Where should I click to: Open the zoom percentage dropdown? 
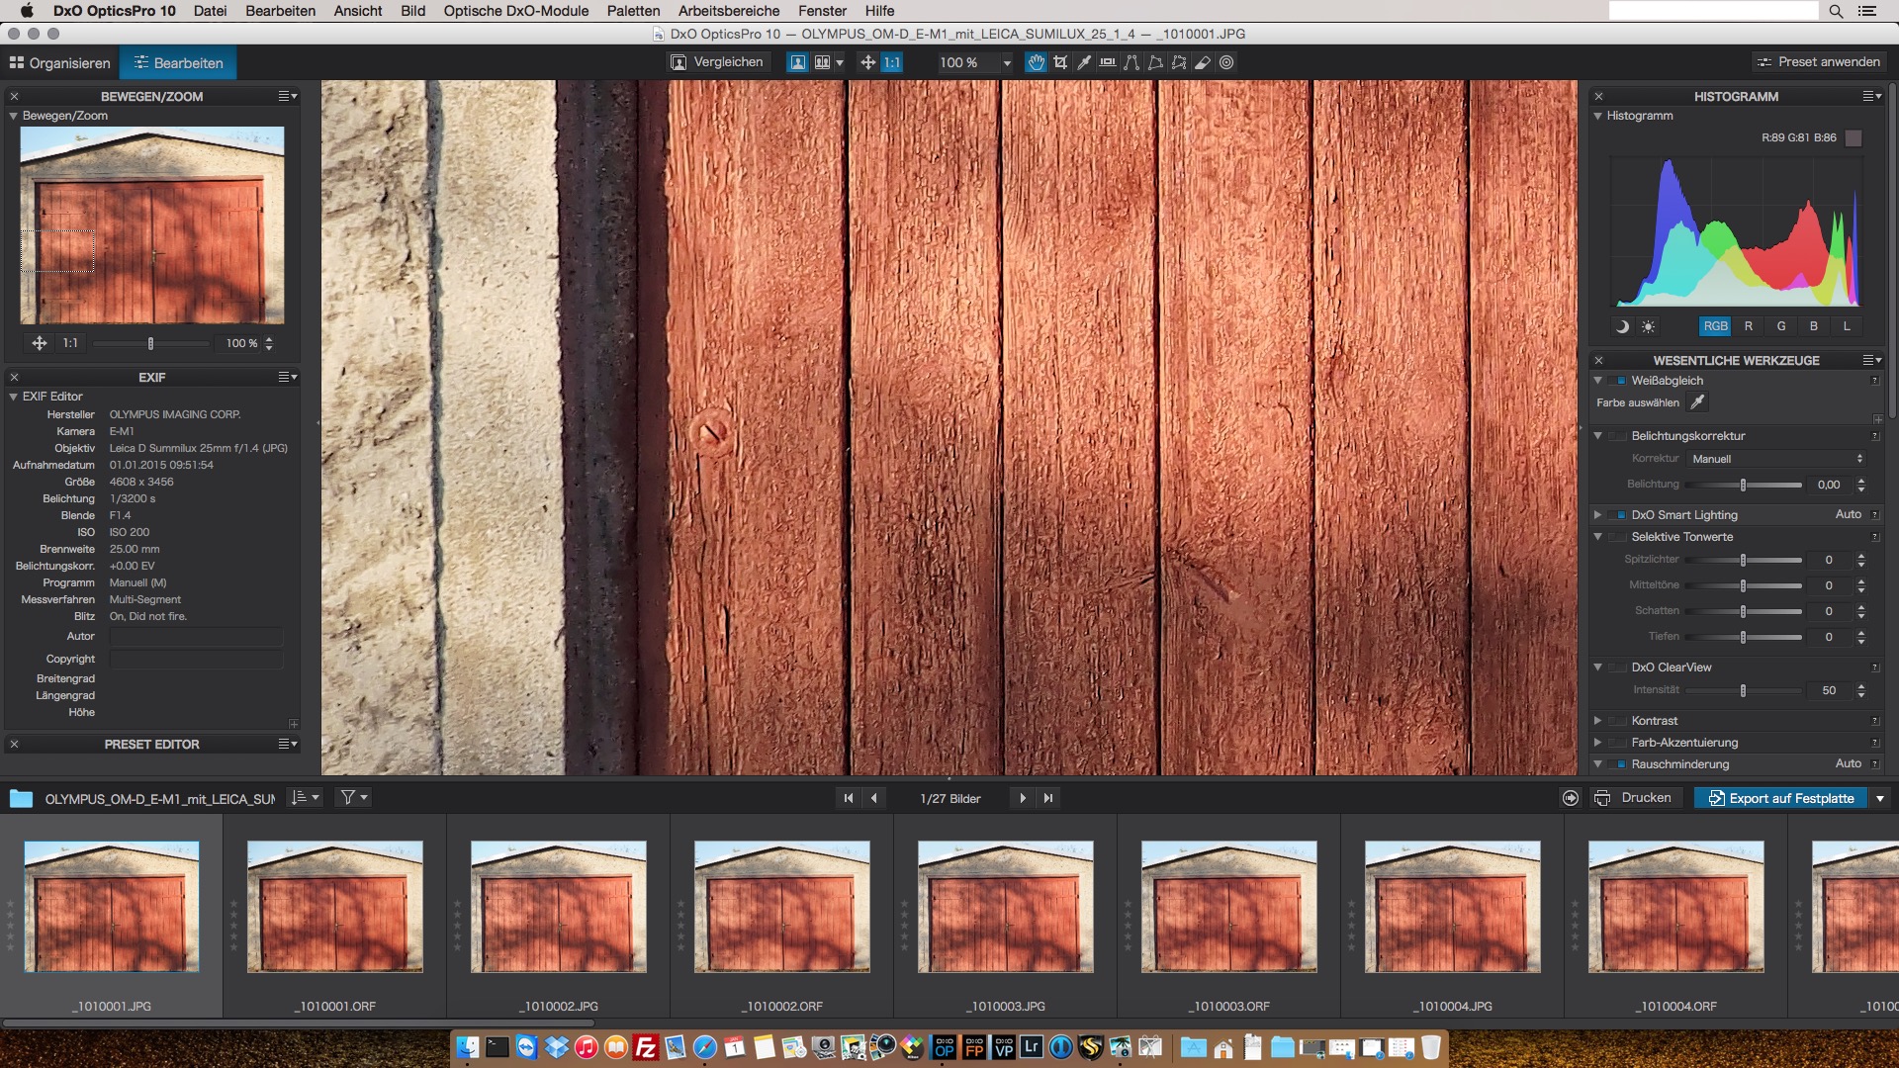1007,62
